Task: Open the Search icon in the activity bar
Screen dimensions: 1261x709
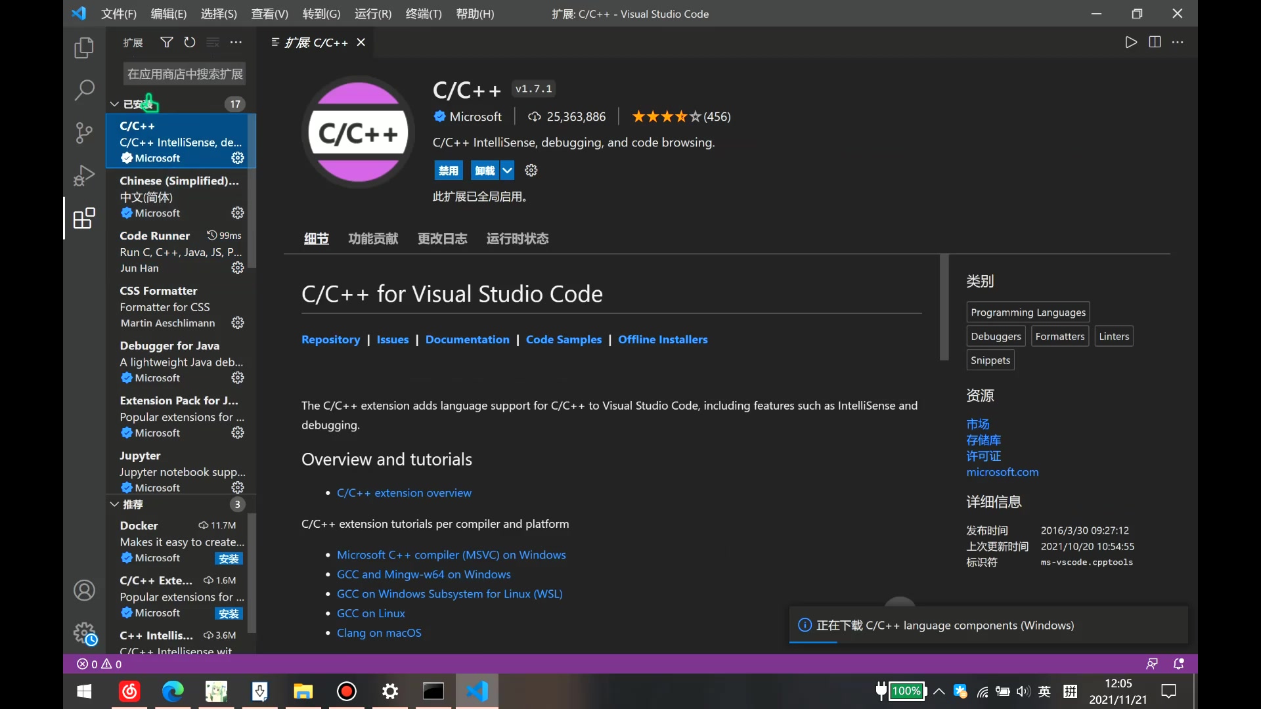Action: tap(84, 90)
